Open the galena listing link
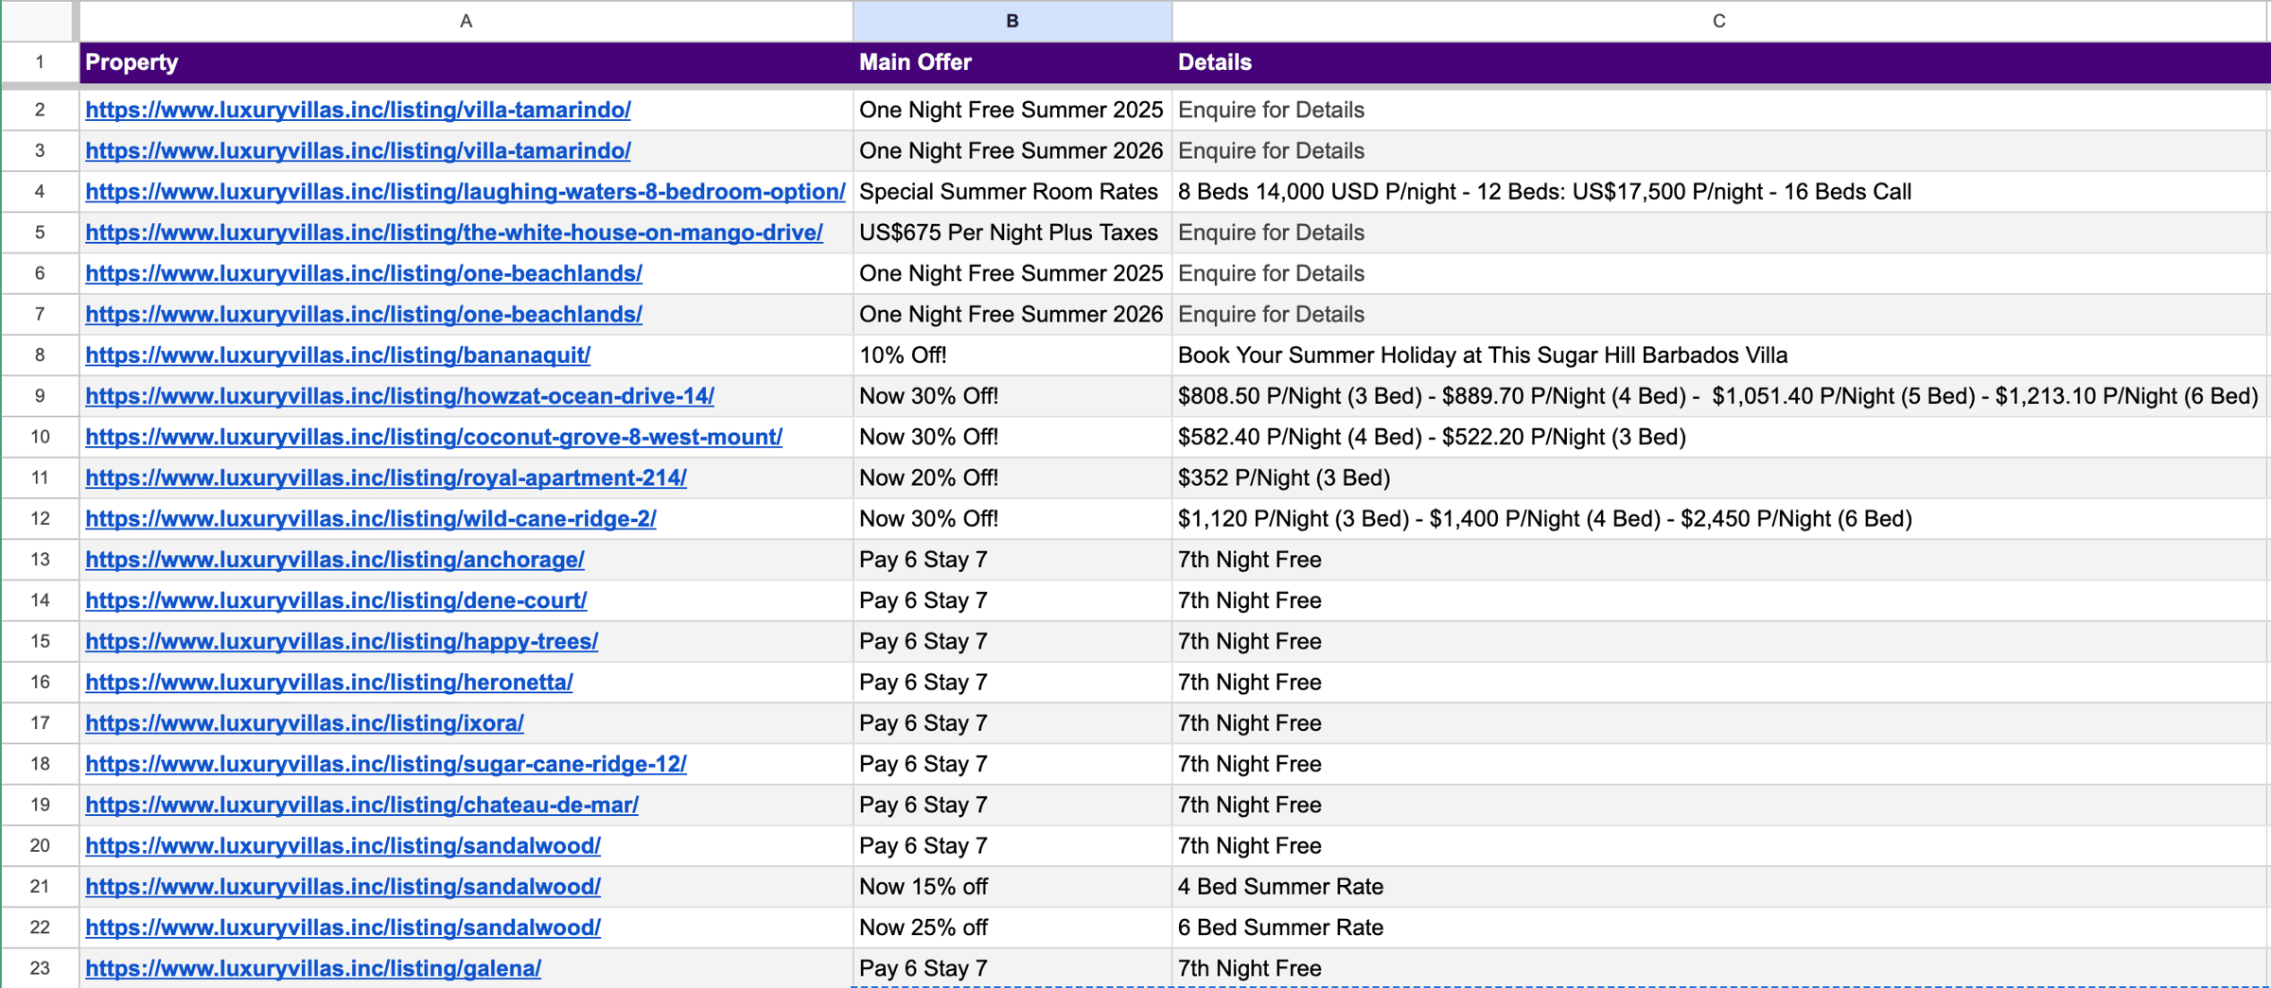2271x988 pixels. 313,968
